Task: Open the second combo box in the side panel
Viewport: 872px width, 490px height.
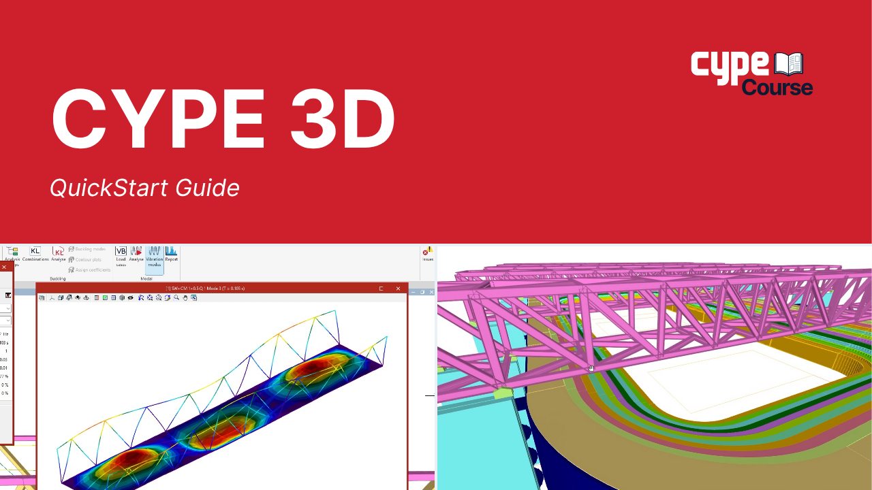Action: pos(7,320)
